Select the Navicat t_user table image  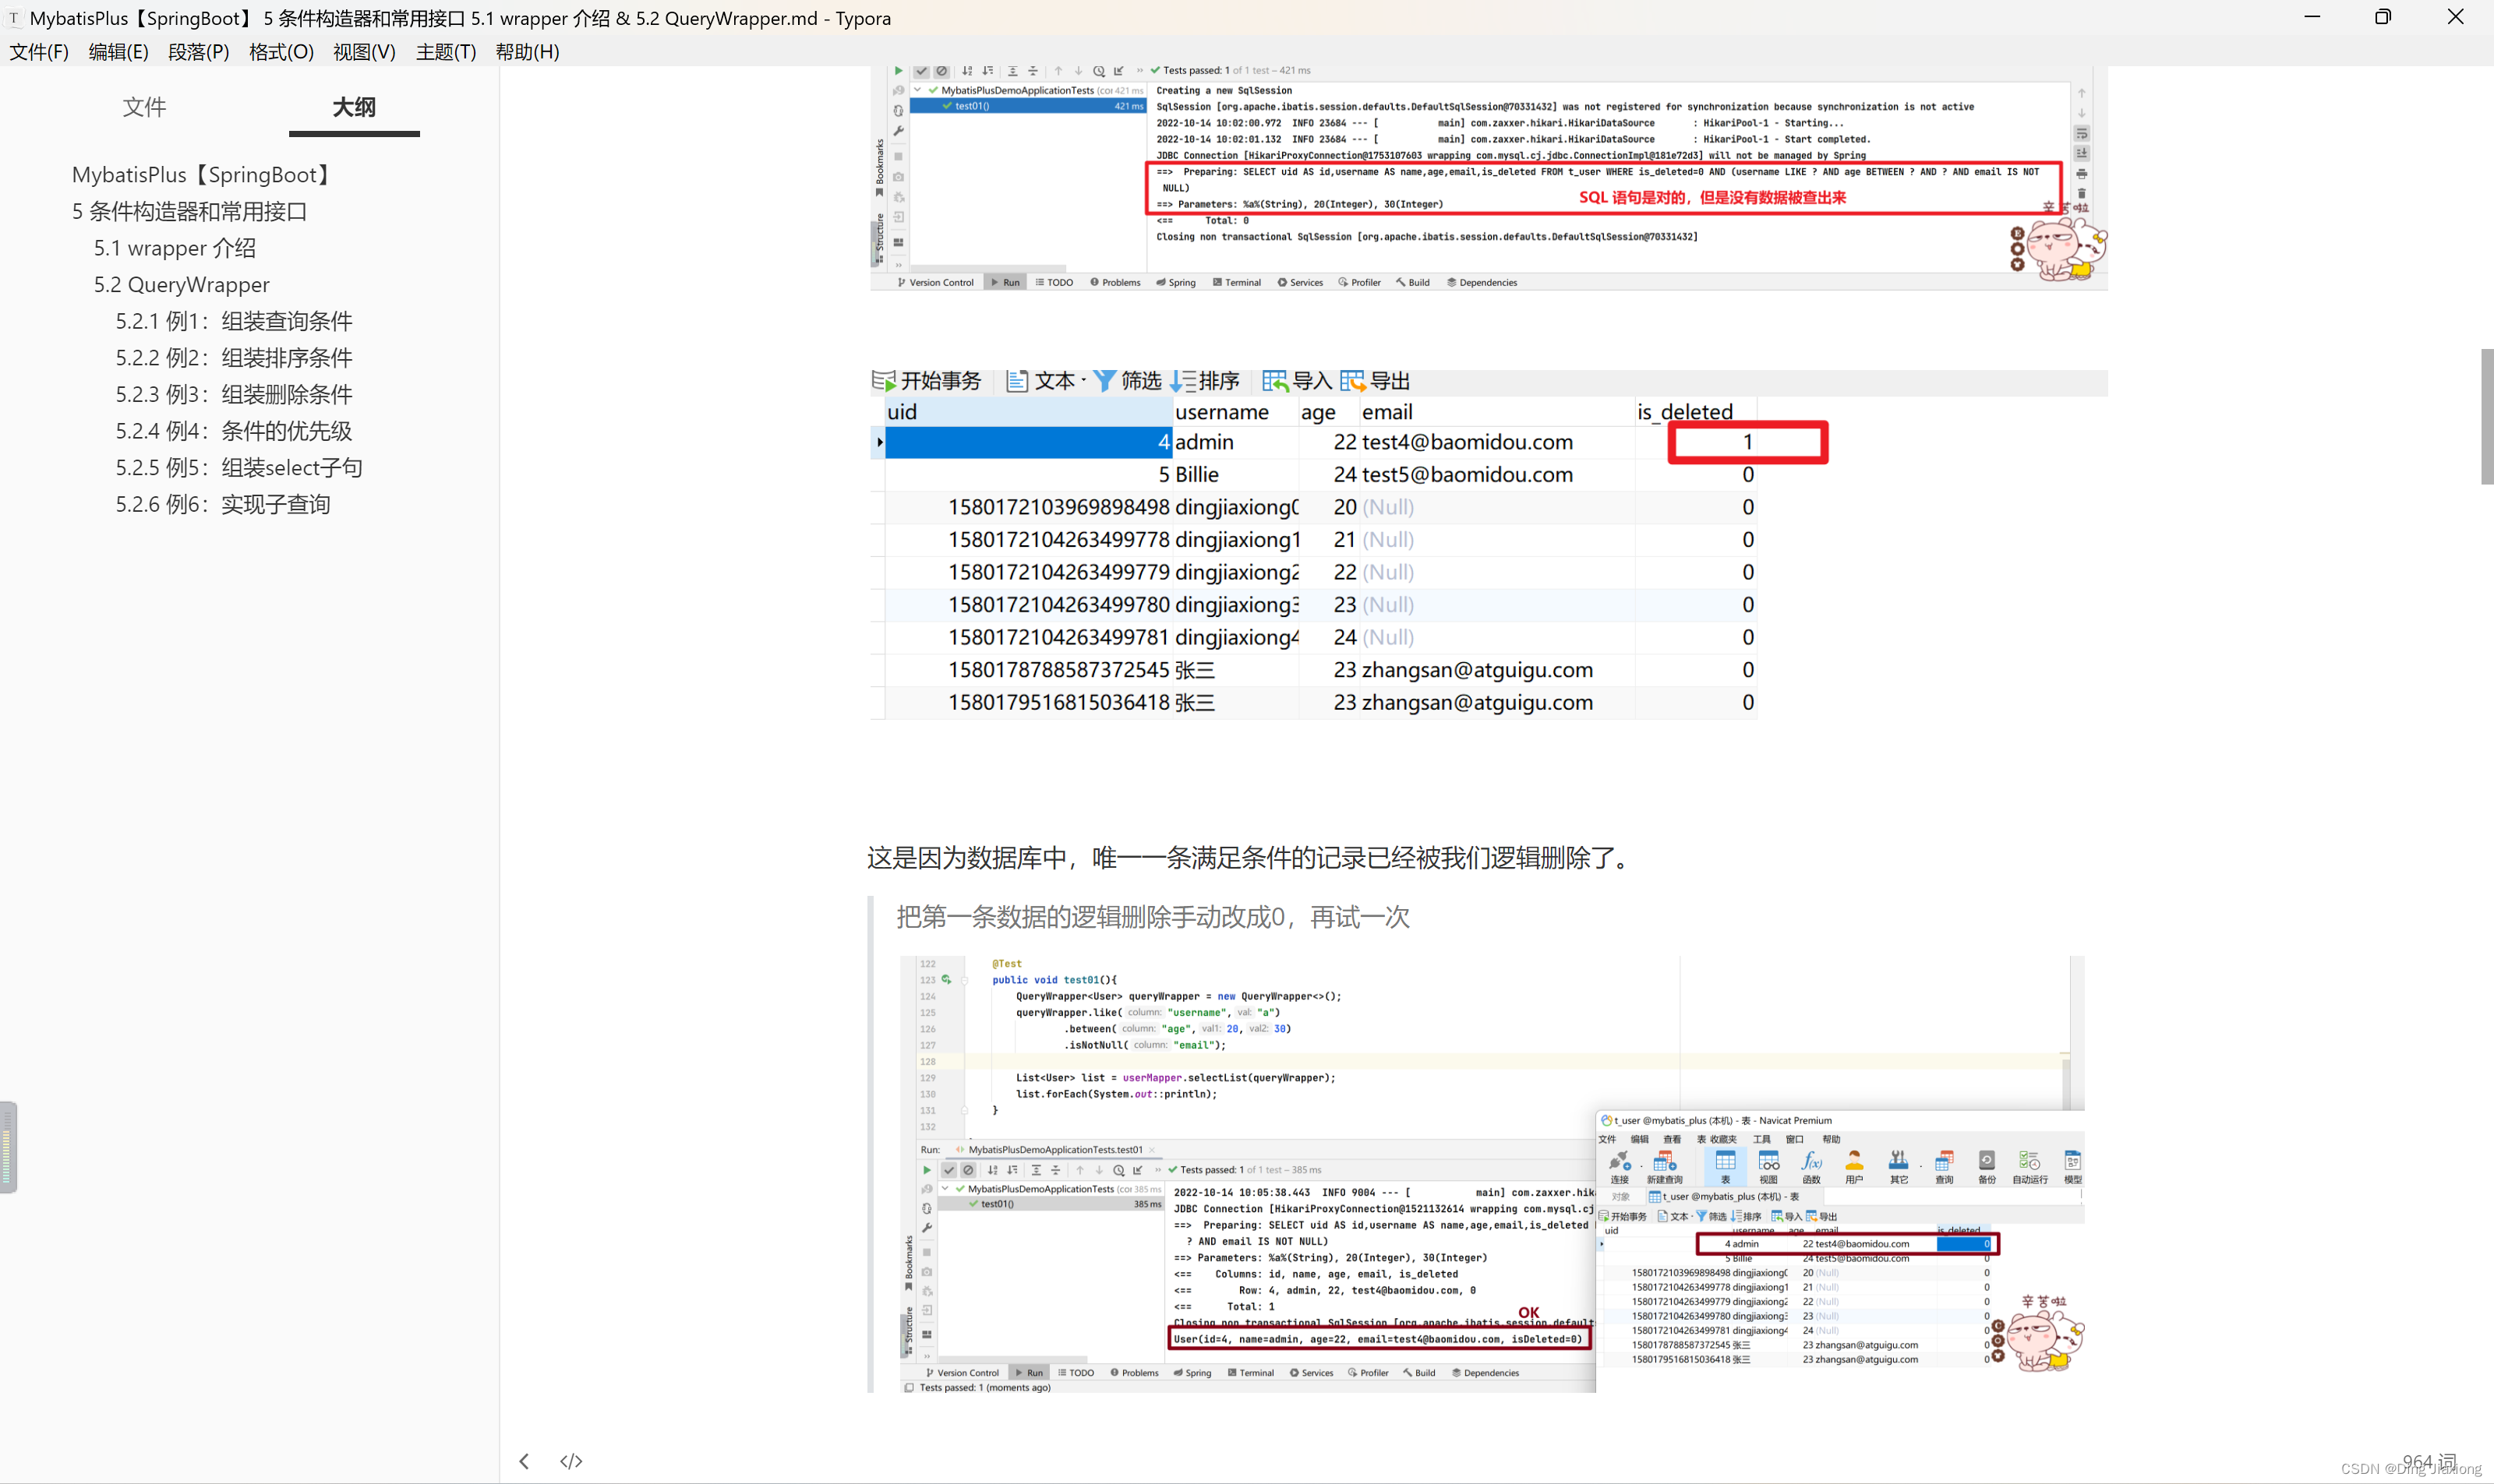tap(1489, 544)
